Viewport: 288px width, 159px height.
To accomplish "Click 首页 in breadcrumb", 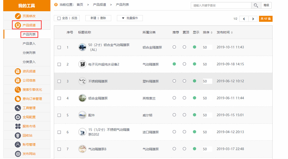I will click(80, 5).
